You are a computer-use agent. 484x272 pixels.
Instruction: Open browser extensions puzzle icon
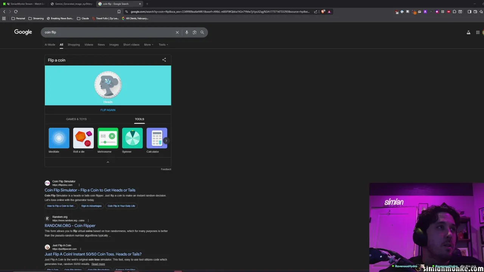(454, 12)
